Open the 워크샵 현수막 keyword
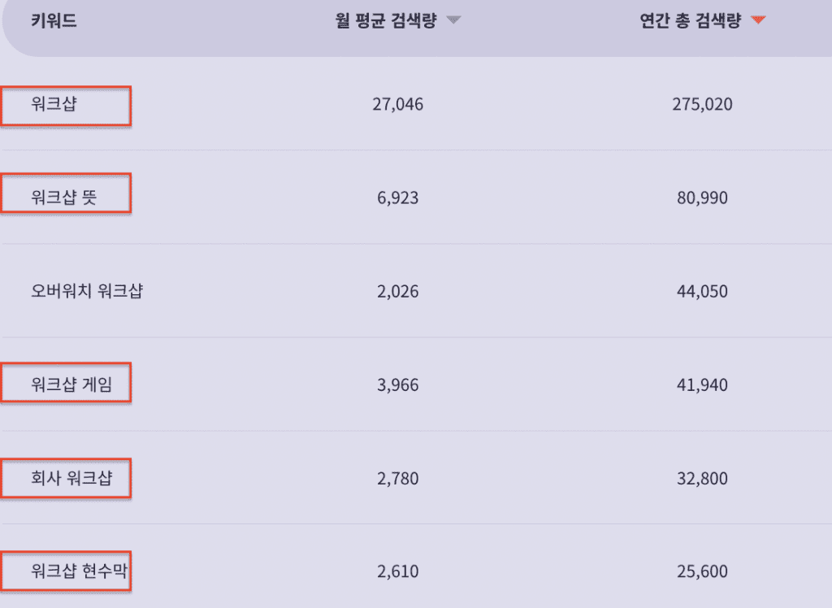 (79, 571)
